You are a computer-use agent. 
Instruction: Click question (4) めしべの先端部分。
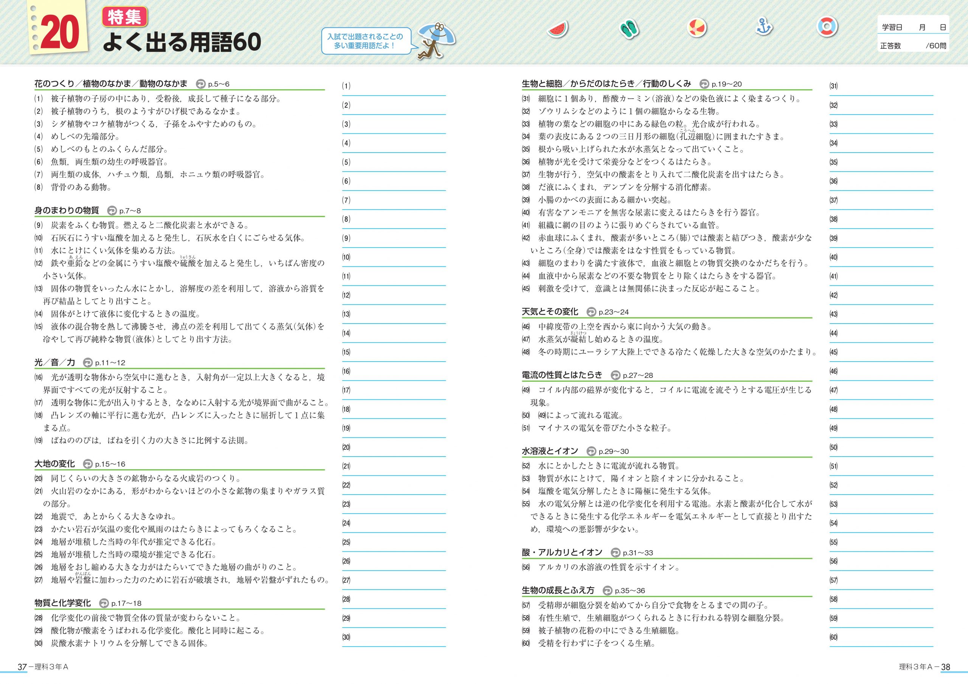78,136
